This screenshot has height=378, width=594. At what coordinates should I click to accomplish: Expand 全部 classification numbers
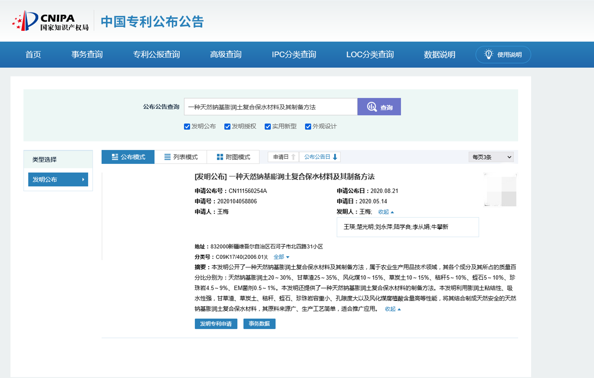tap(281, 257)
